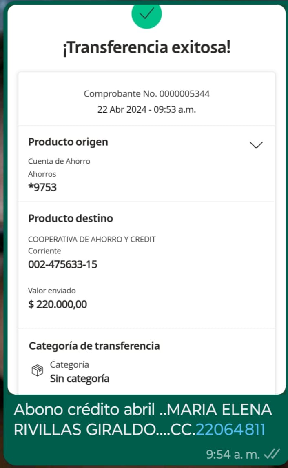Viewport: 288px width, 468px height.
Task: Click the double-check read receipt icon
Action: point(272,454)
